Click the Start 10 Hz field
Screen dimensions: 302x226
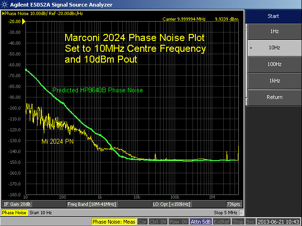pyautogui.click(x=41, y=213)
